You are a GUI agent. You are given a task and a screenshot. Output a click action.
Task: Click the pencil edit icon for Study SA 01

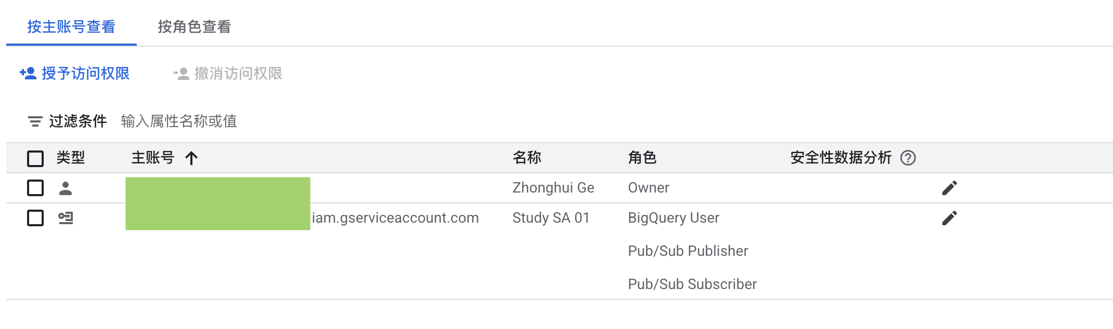coord(949,218)
